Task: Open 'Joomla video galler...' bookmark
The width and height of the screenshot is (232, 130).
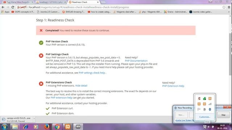Action: (x=201, y=12)
